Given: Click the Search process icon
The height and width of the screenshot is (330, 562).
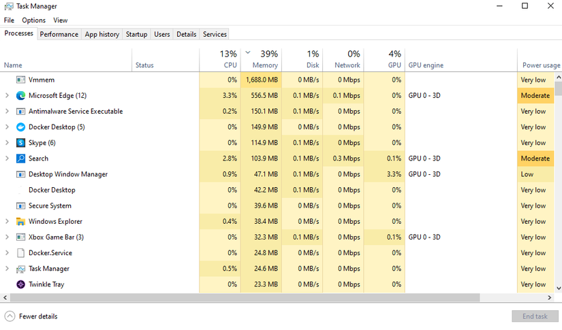Looking at the screenshot, I should (x=20, y=159).
